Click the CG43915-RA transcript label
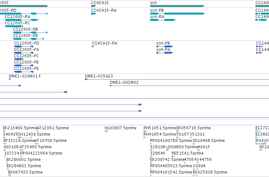269x177 pixels. pos(104,10)
